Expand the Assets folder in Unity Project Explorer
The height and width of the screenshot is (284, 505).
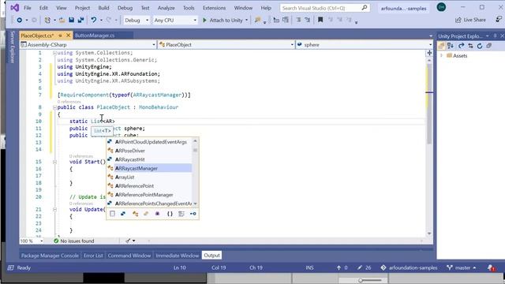[442, 56]
